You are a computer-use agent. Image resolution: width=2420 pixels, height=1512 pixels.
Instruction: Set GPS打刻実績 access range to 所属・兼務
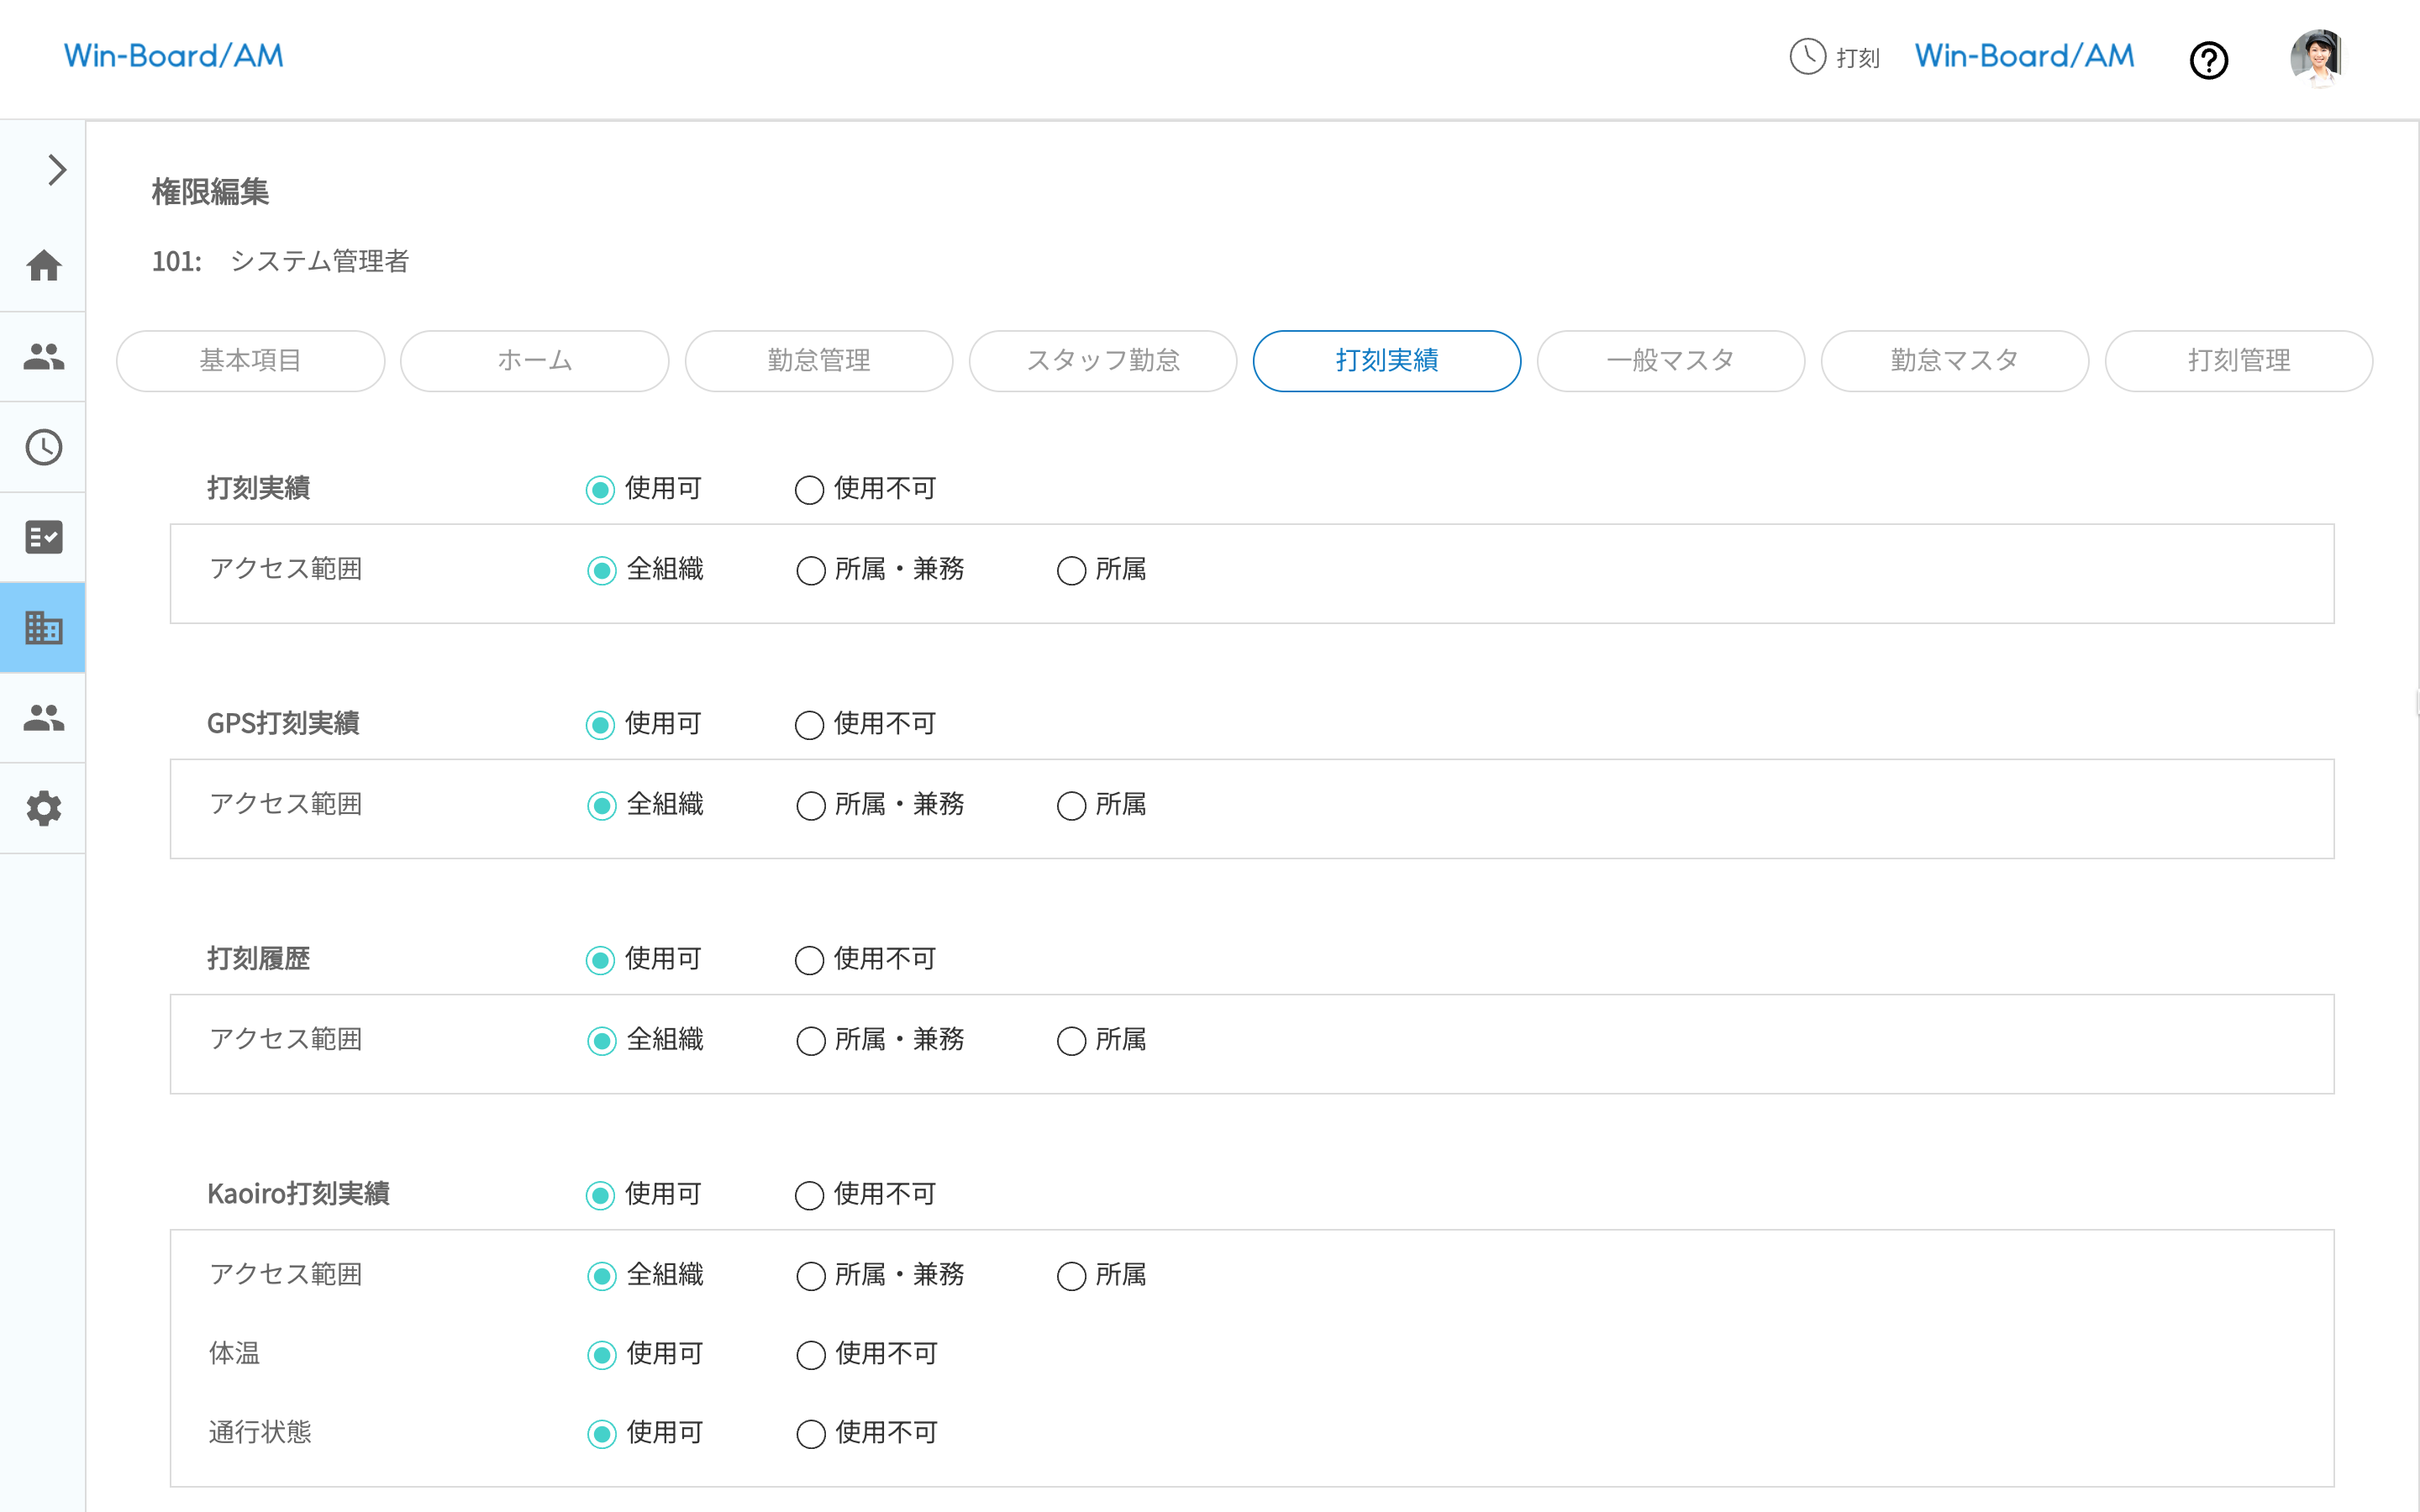click(x=811, y=806)
